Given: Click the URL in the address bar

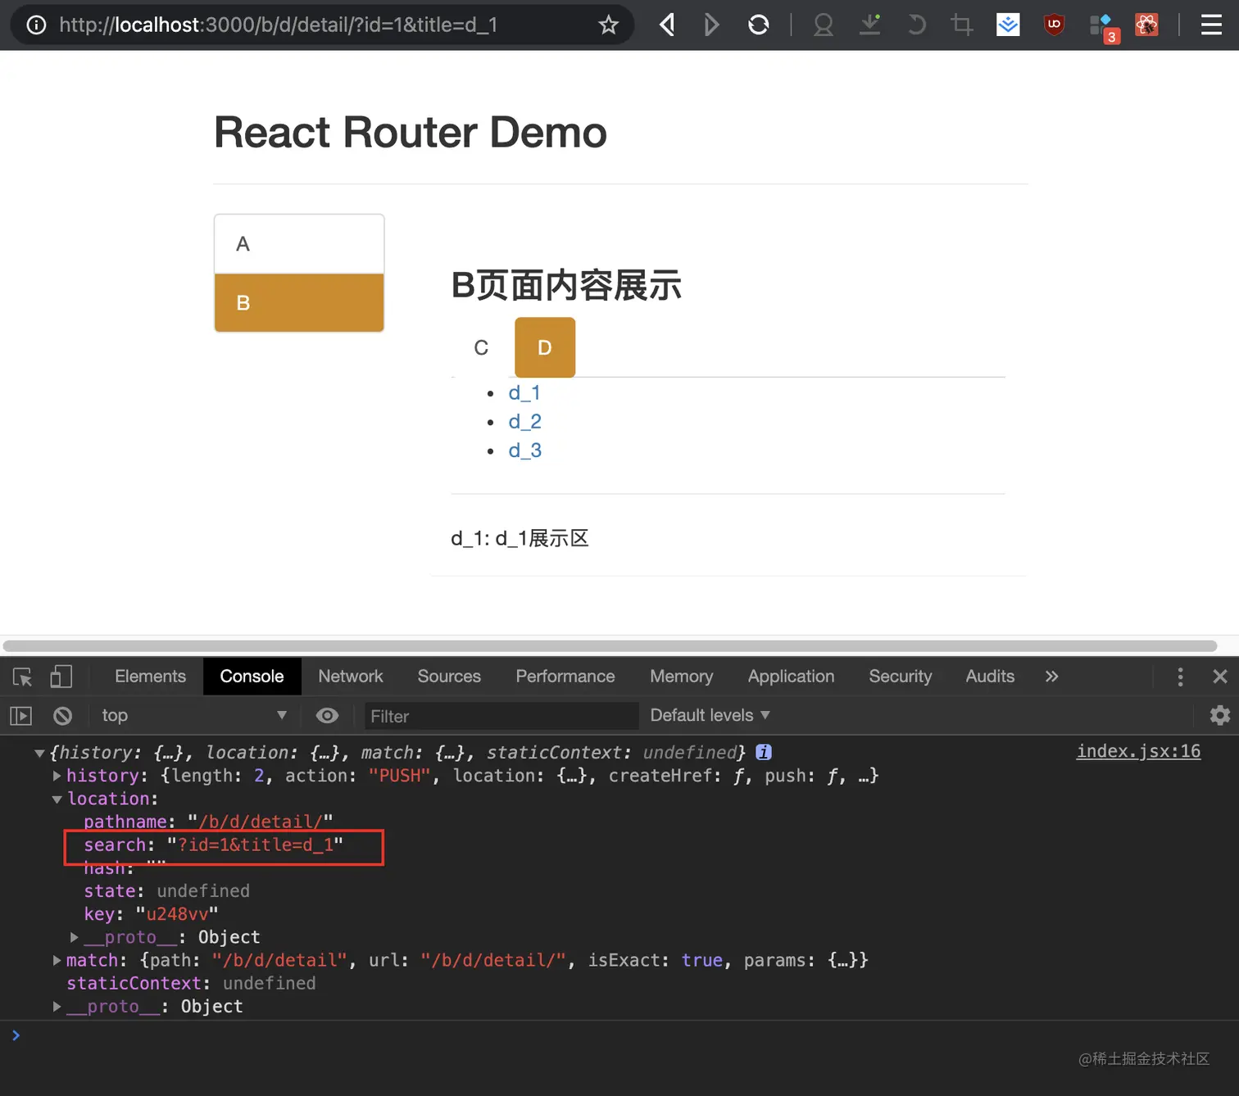Looking at the screenshot, I should [279, 25].
